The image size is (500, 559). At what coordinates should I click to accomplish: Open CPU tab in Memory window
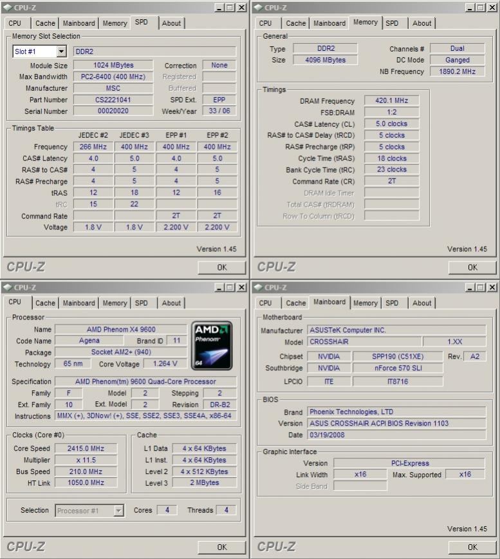click(x=265, y=23)
